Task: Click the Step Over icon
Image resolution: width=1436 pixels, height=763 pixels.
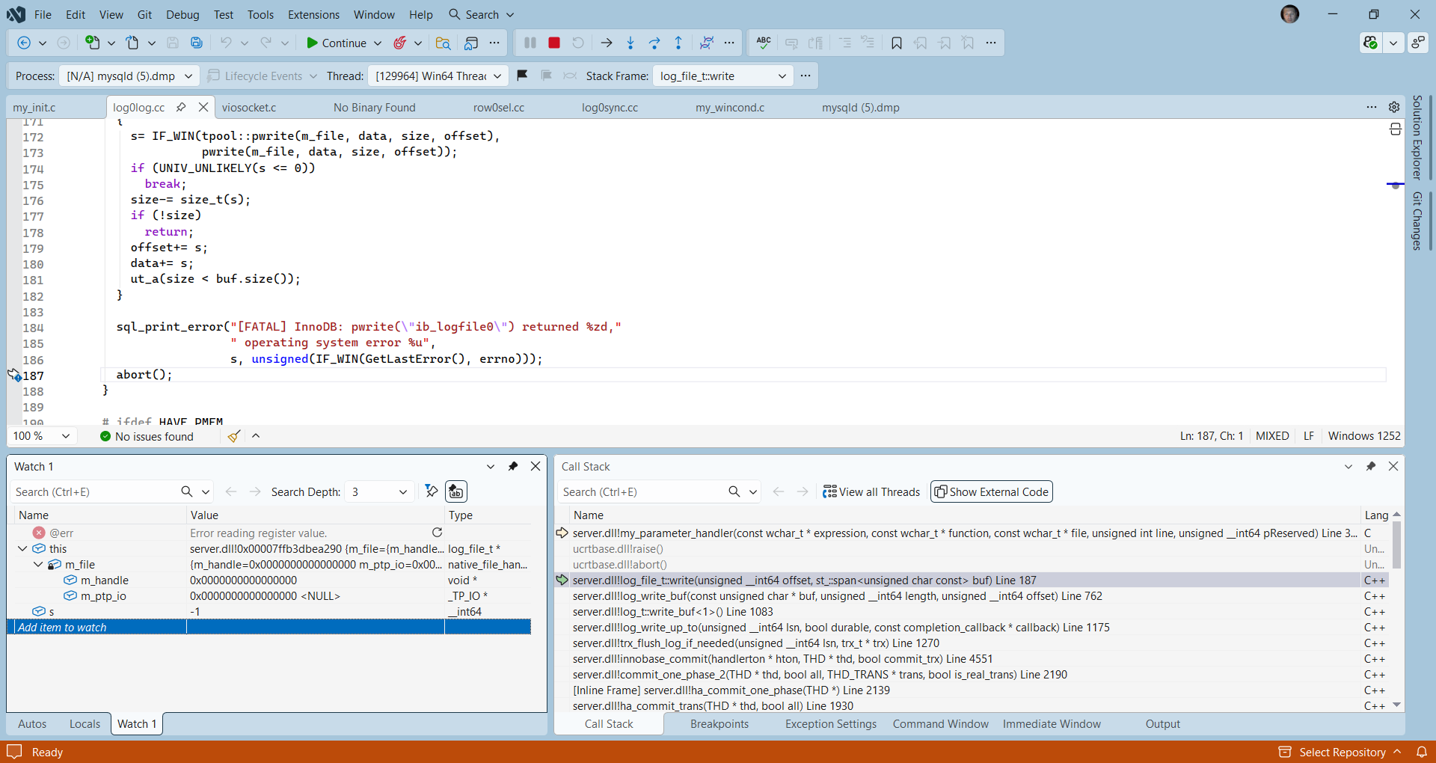Action: (x=654, y=43)
